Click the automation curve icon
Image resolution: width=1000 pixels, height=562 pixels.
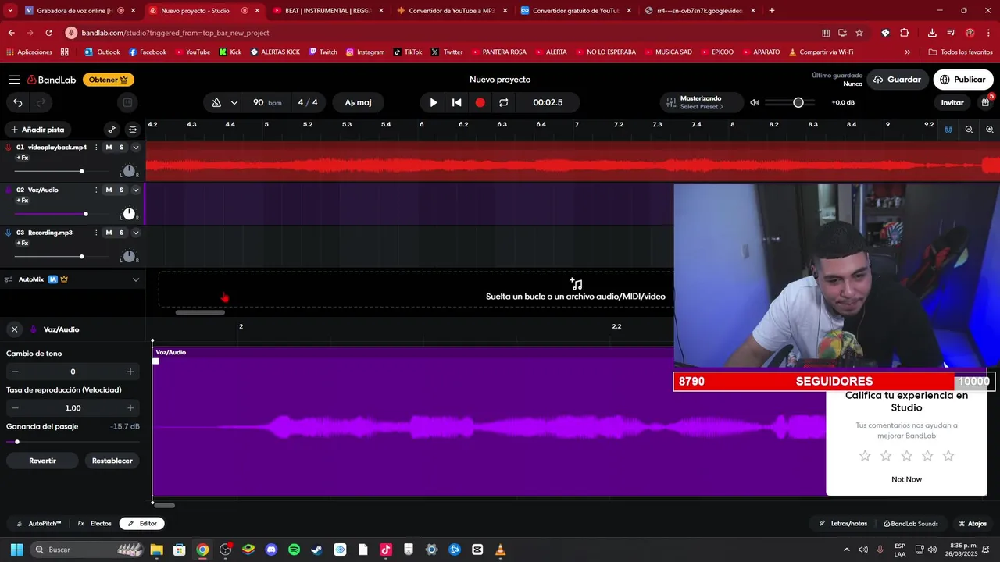[x=112, y=130]
